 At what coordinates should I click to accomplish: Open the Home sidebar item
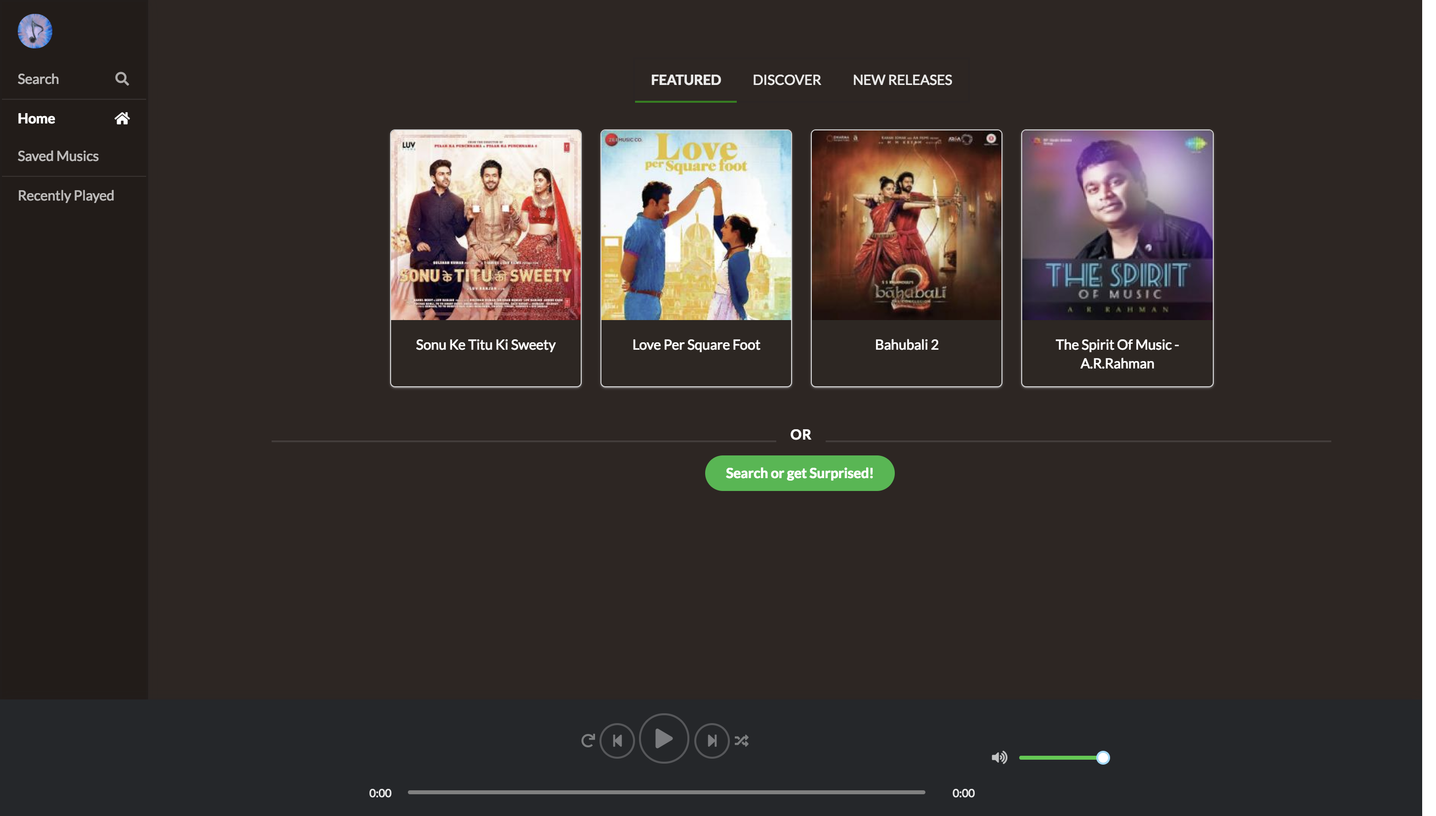point(74,118)
